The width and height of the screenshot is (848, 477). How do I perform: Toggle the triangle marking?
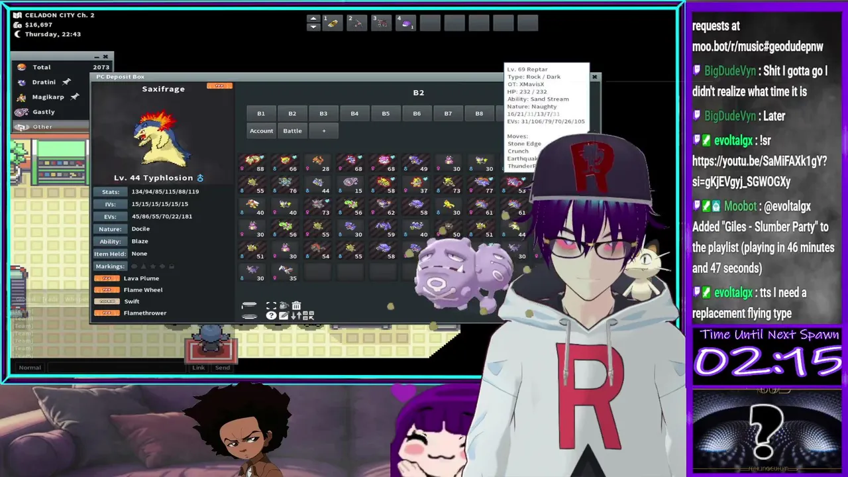pos(144,266)
